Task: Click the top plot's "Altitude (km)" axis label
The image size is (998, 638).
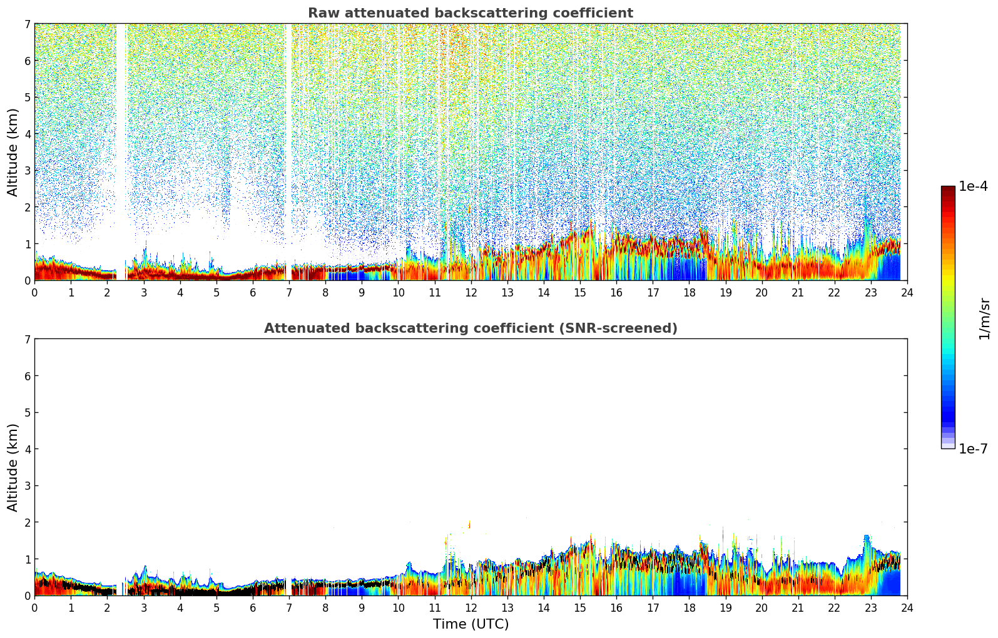Action: click(13, 152)
